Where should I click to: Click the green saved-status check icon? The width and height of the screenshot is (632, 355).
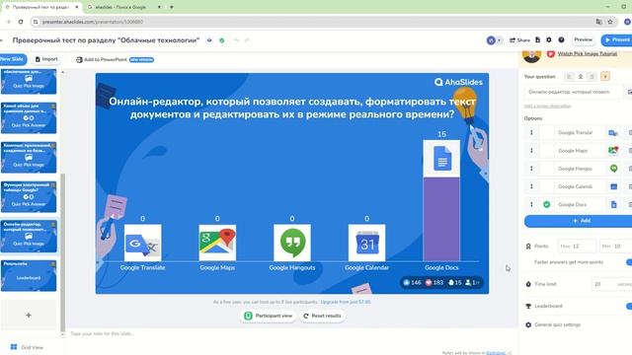coord(221,40)
